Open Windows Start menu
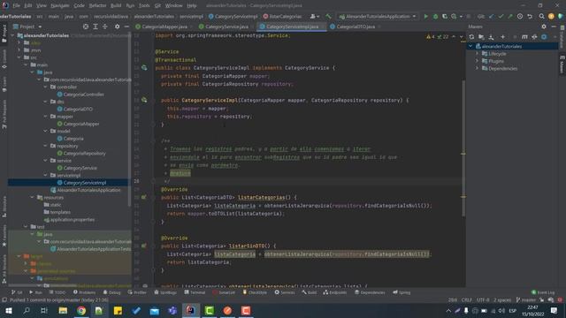Viewport: 566px width, 318px height. [9, 311]
